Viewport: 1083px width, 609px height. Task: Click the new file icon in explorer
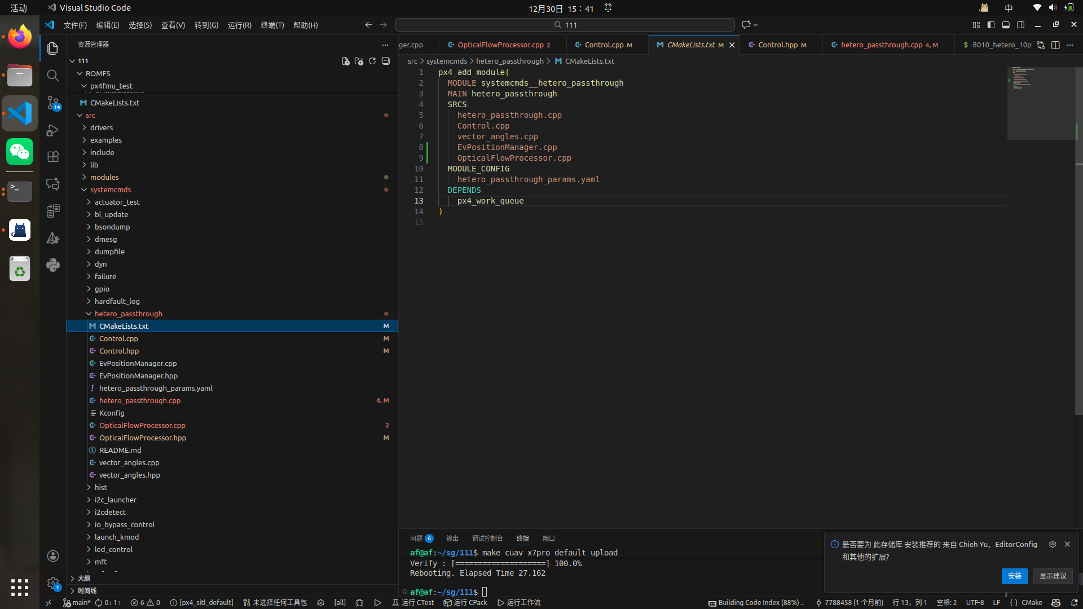[x=345, y=61]
